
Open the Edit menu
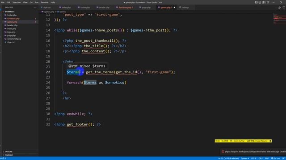[x=8, y=2]
